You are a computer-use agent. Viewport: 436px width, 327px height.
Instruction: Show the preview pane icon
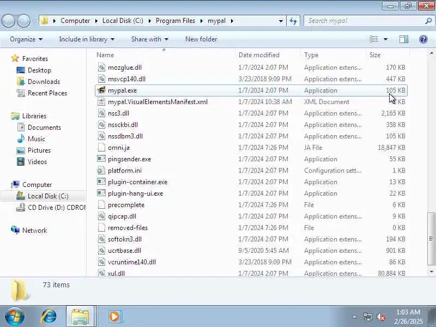[404, 39]
